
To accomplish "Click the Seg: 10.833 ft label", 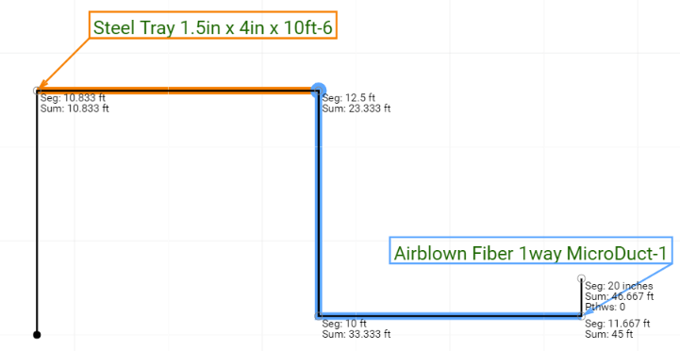I will pos(73,98).
